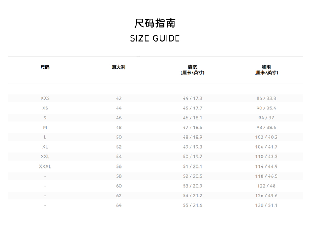Click the XXL size cell
Image resolution: width=310 pixels, height=228 pixels.
45,157
